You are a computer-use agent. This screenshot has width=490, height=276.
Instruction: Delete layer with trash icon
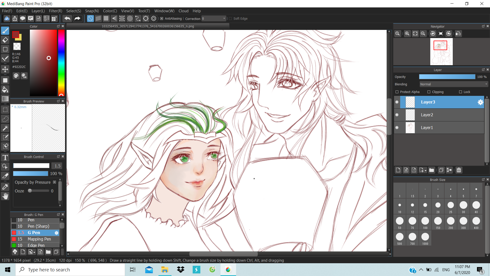[459, 170]
